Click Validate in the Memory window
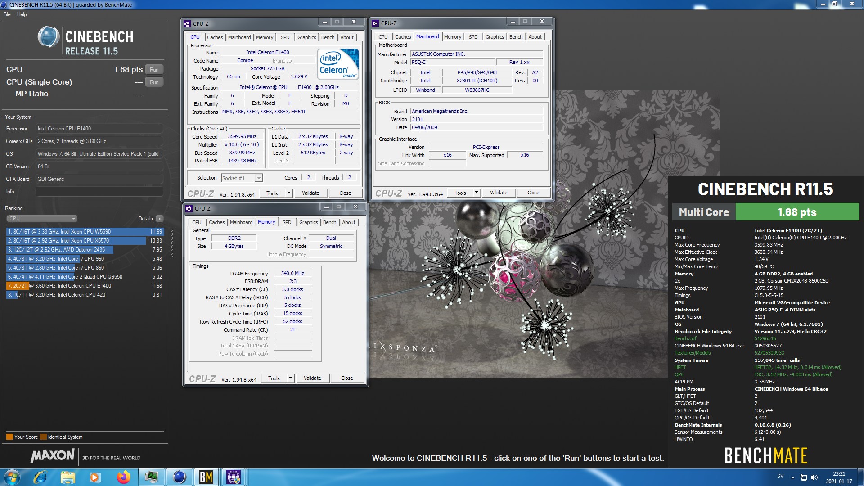The width and height of the screenshot is (864, 486). coord(312,378)
